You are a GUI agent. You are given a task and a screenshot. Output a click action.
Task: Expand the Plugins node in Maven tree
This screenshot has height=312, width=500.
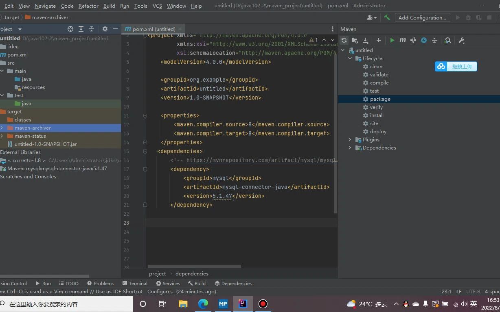(350, 139)
